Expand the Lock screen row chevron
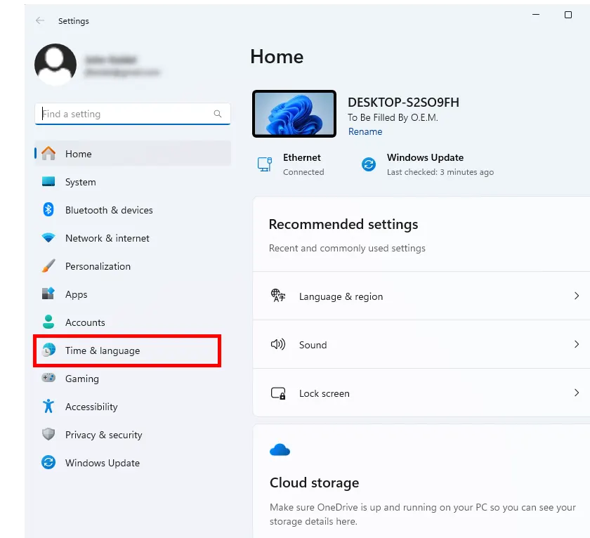Screen dimensions: 590x538 [577, 393]
